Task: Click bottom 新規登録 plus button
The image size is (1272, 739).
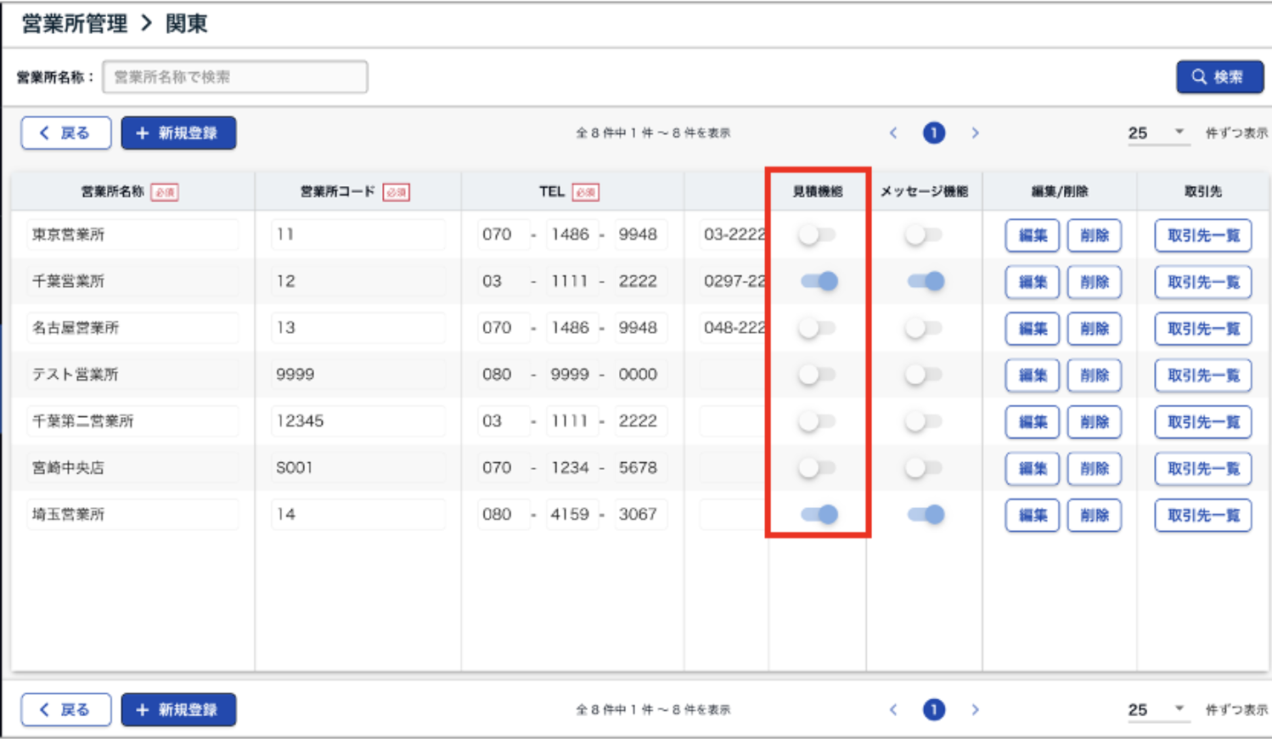Action: [178, 709]
